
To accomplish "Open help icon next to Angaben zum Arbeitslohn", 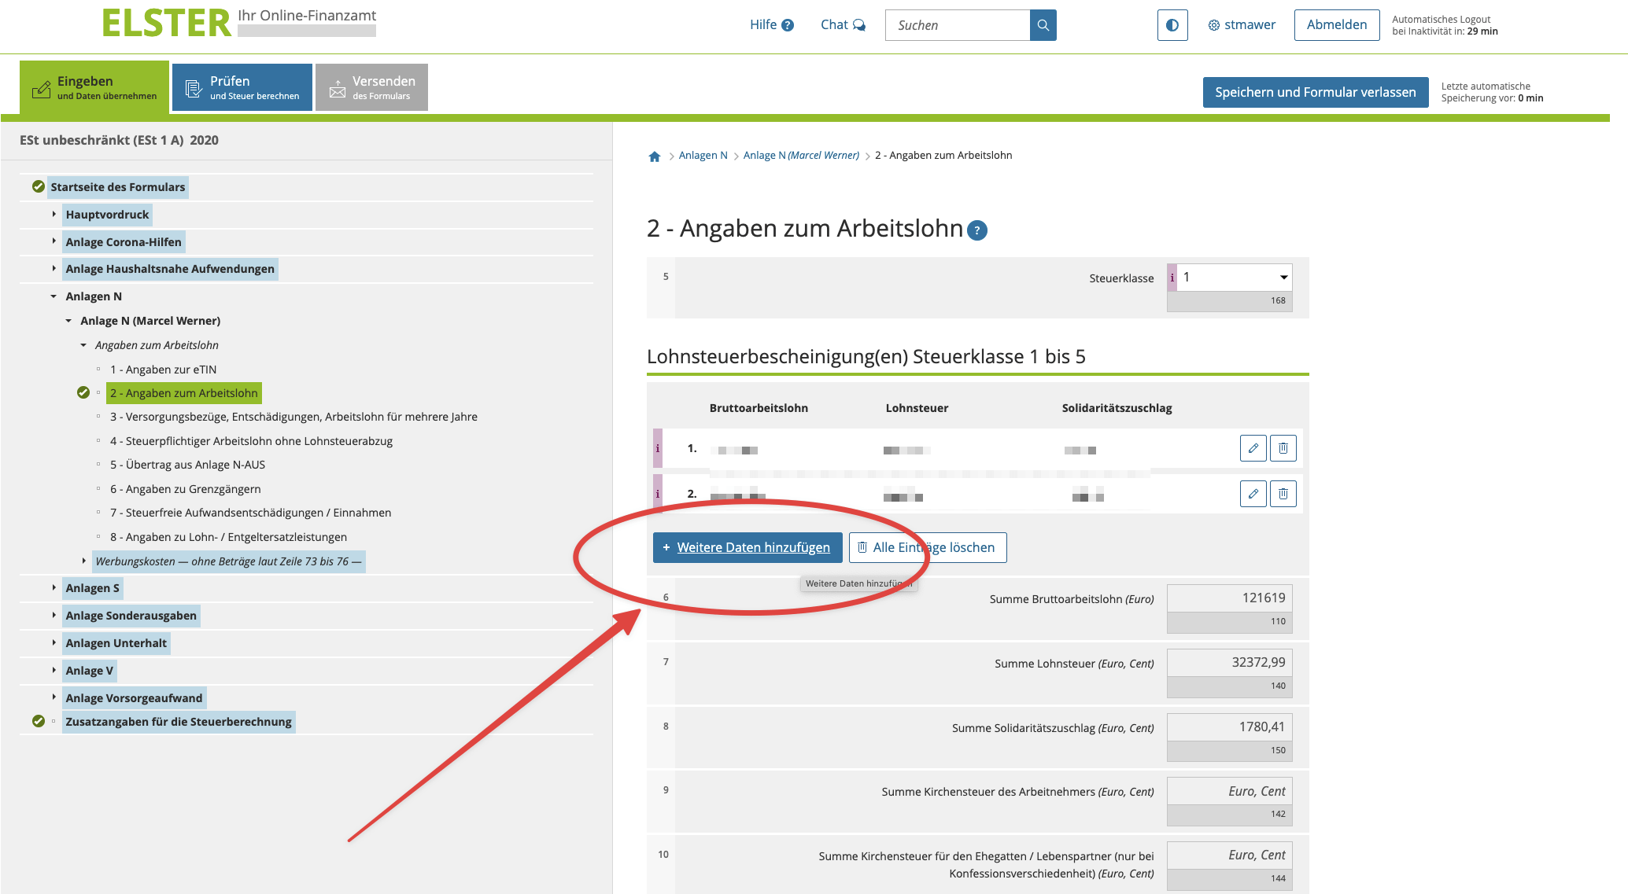I will click(977, 230).
